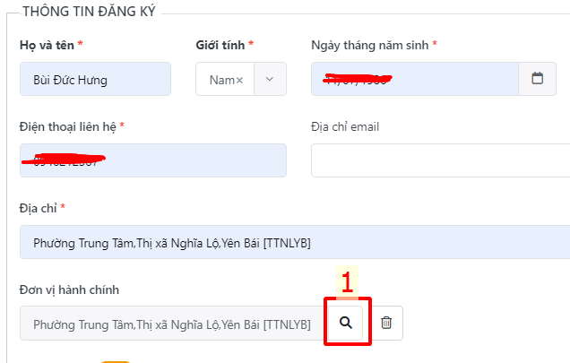This screenshot has height=363, width=570.
Task: Click the 'Địa chỉ email' label
Action: [345, 127]
